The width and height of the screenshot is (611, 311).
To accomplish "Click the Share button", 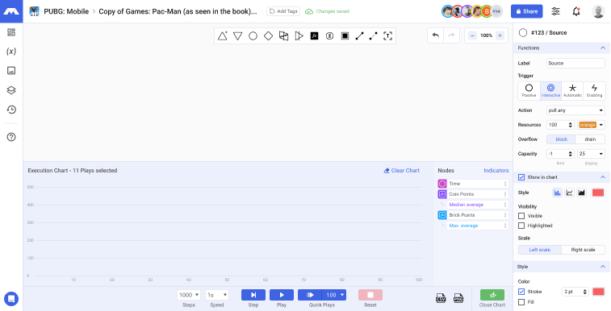I will pyautogui.click(x=527, y=11).
